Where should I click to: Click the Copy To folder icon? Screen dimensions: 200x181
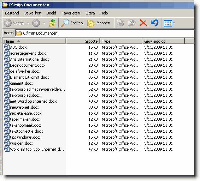point(132,23)
